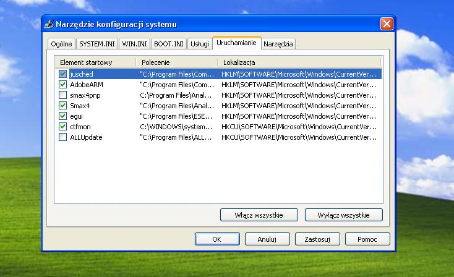The height and width of the screenshot is (277, 454).
Task: Select the egui entry name
Action: [x=77, y=116]
